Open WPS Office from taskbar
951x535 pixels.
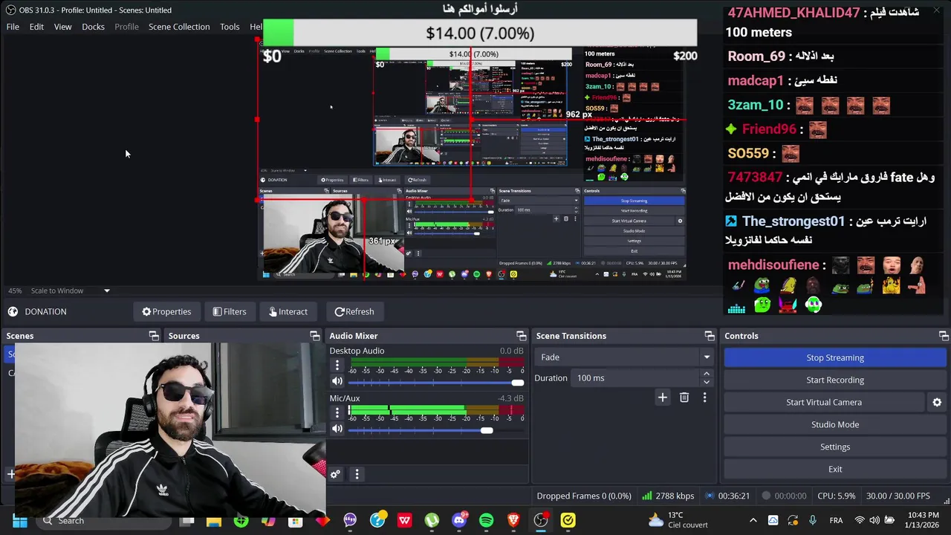click(404, 520)
